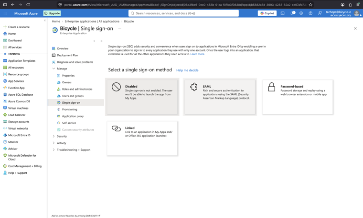Open All services in sidebar

pos(15,47)
